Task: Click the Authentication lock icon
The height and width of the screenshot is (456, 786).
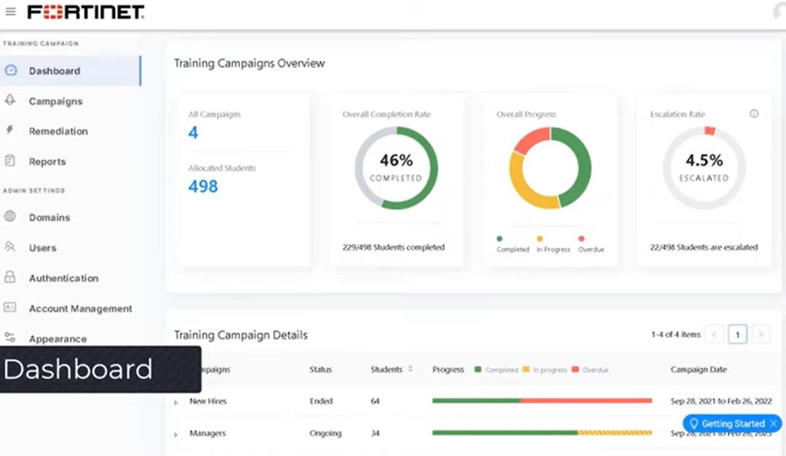Action: 10,277
